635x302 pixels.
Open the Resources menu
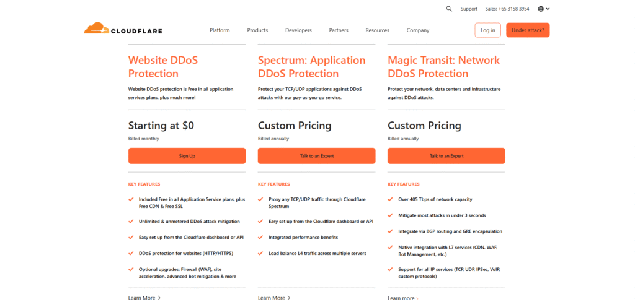pos(377,30)
